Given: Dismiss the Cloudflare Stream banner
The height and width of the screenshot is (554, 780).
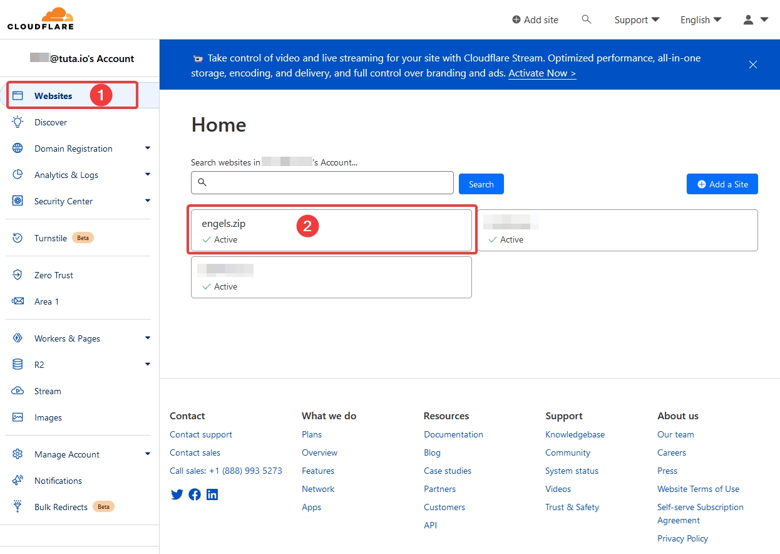Looking at the screenshot, I should click(x=753, y=65).
